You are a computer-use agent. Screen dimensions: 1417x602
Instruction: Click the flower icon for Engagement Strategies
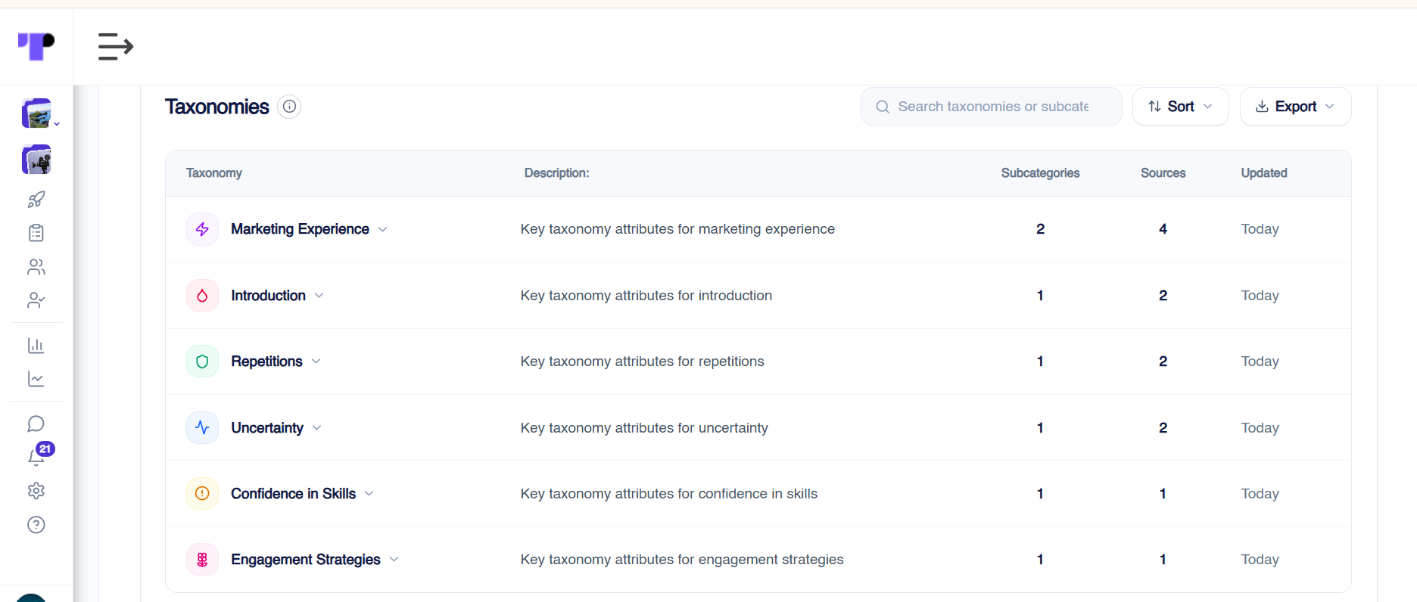[202, 560]
